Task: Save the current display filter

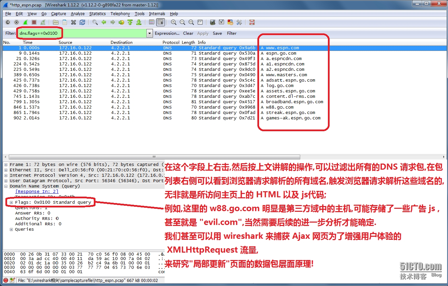Action: coord(217,33)
